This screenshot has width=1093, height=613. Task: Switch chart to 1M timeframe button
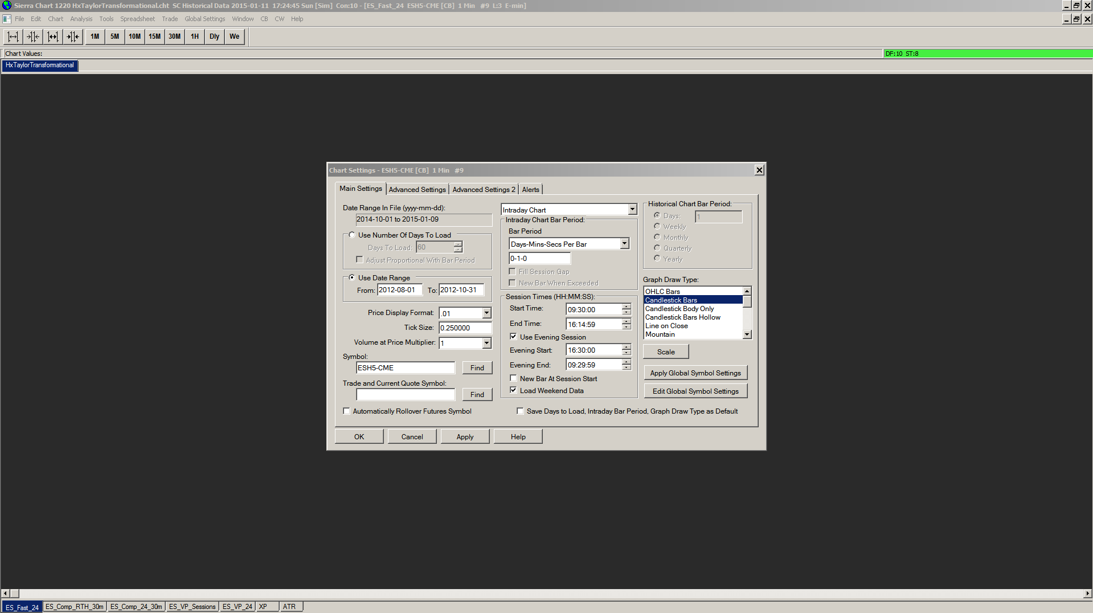pos(95,36)
